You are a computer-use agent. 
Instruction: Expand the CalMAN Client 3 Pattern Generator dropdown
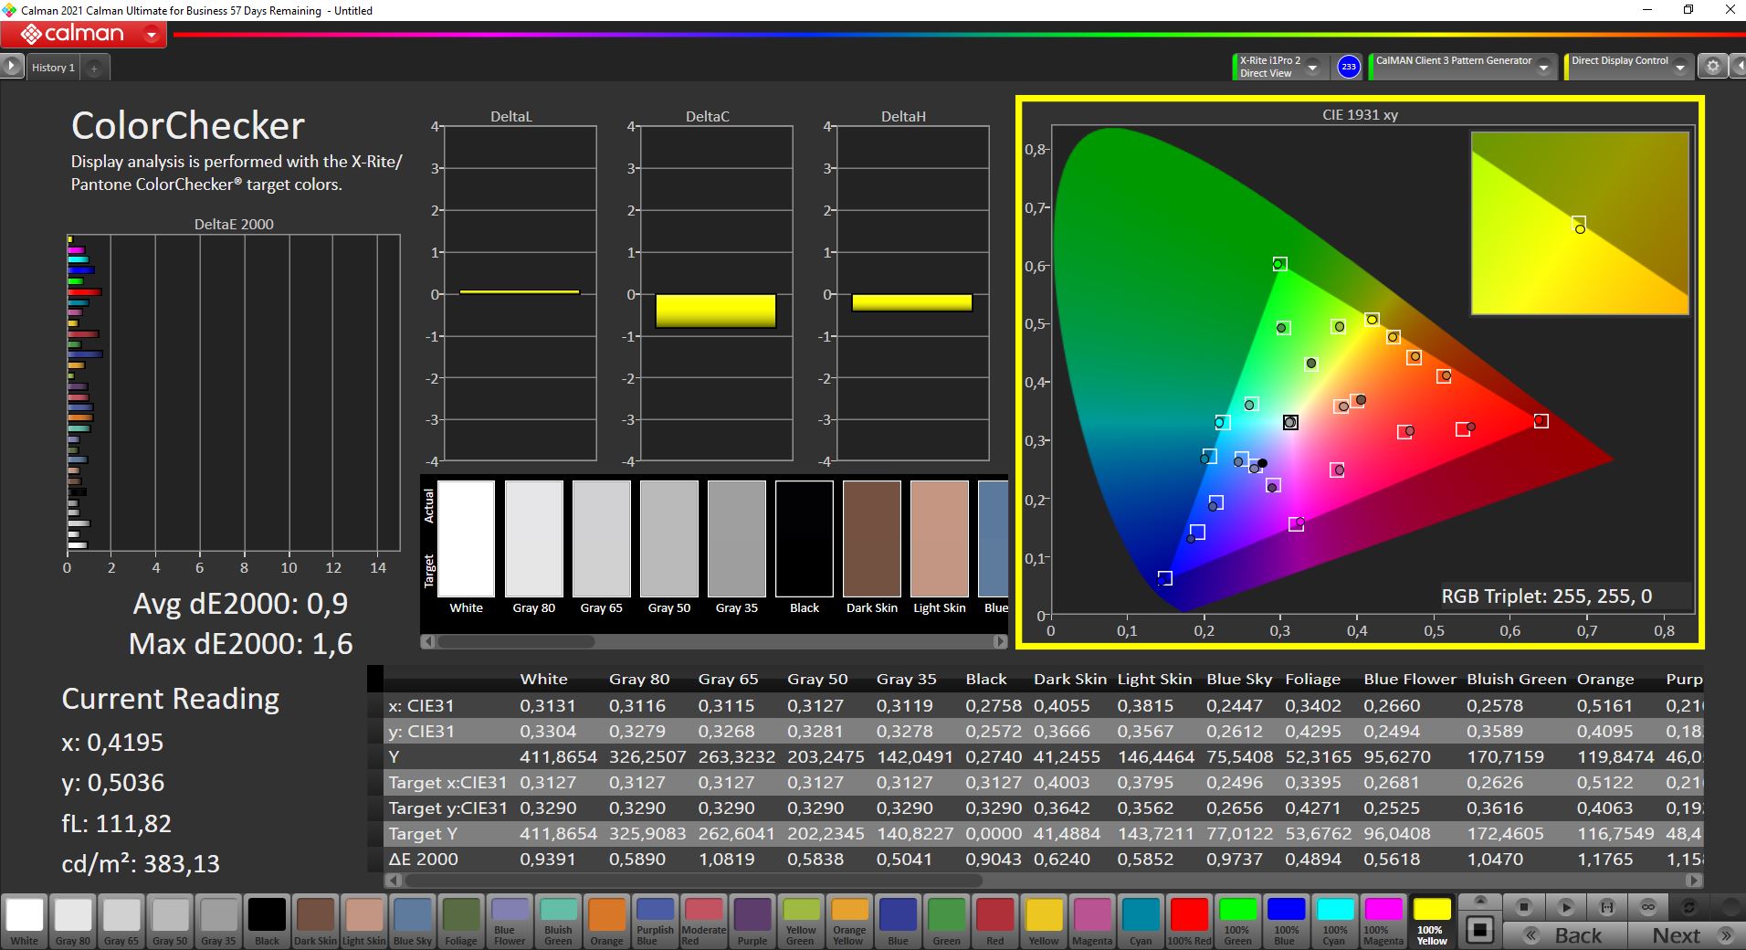tap(1543, 67)
